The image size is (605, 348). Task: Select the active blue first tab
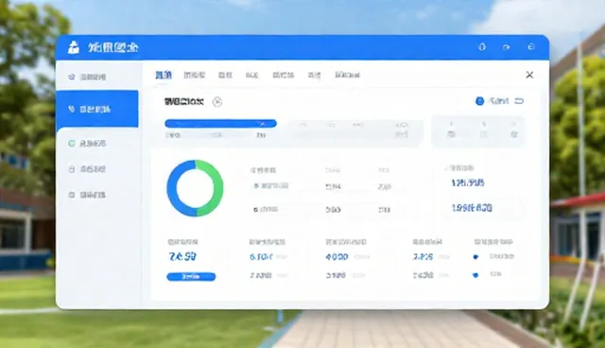point(164,75)
